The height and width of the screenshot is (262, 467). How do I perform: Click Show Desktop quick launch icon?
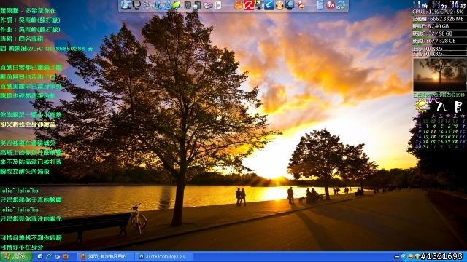pos(40,257)
